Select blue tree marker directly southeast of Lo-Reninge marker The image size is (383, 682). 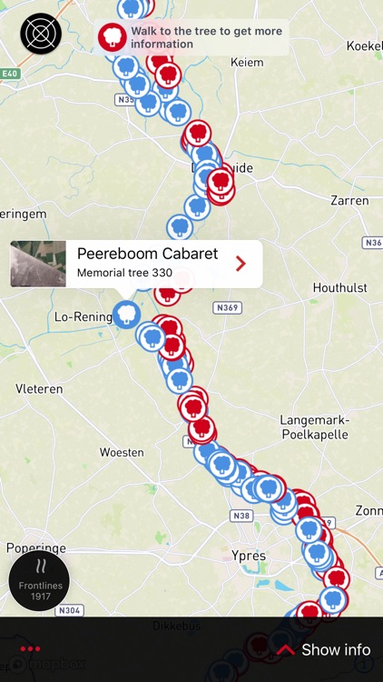(152, 336)
